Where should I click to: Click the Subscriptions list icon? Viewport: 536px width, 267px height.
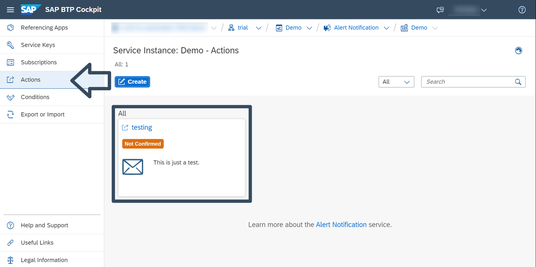click(10, 62)
